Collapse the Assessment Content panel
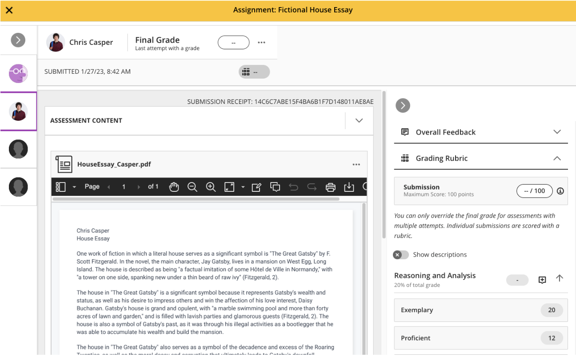 (359, 120)
